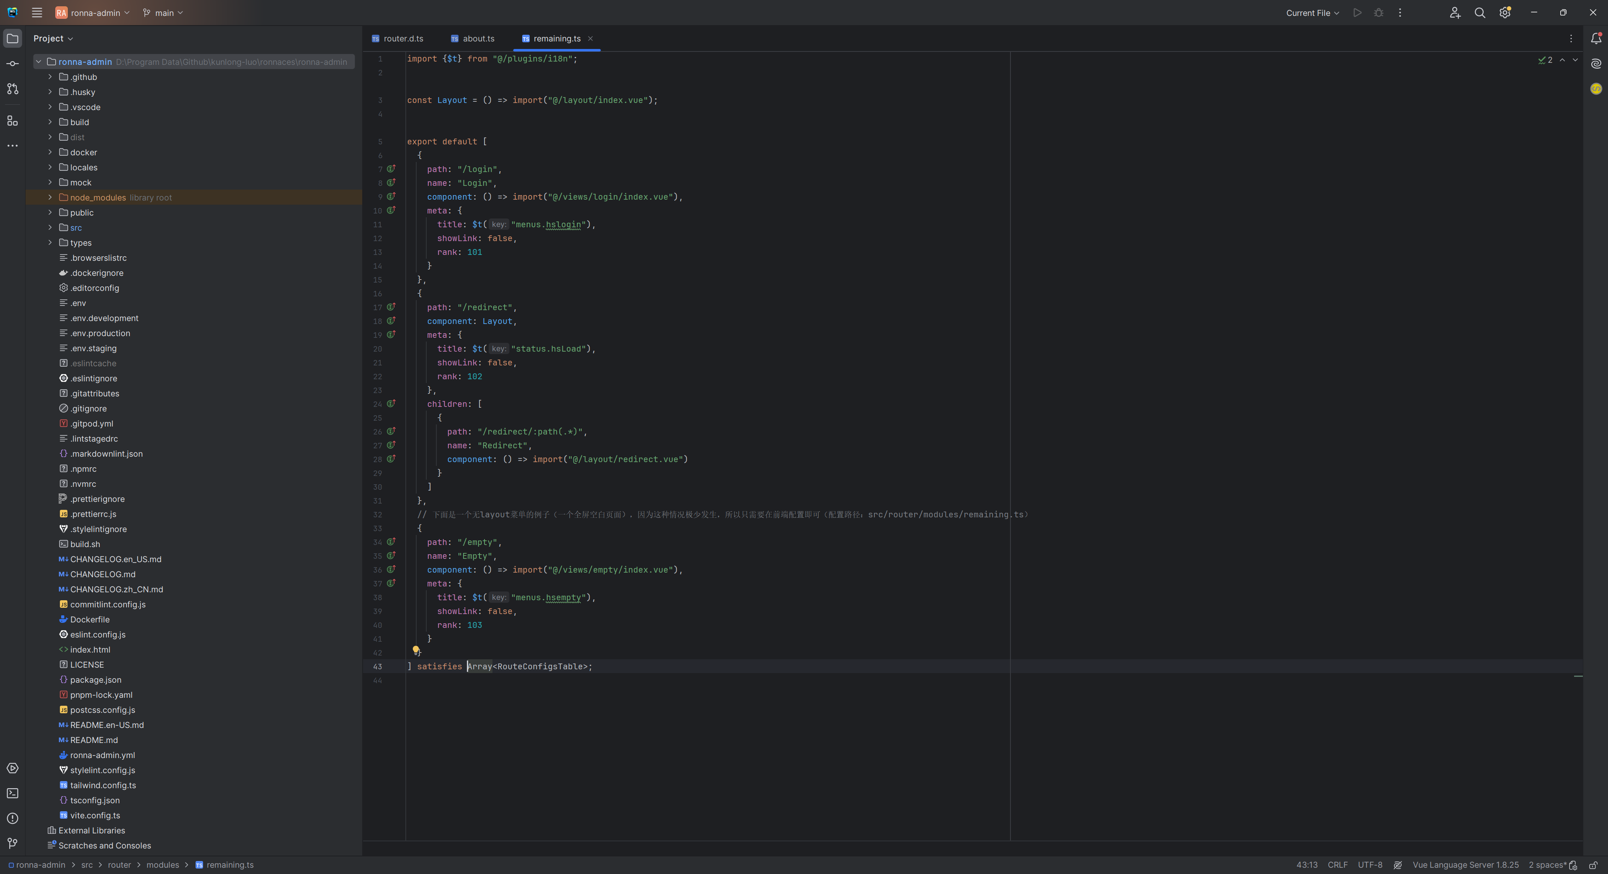The image size is (1608, 874).
Task: Open Code With Me icon
Action: [1455, 13]
